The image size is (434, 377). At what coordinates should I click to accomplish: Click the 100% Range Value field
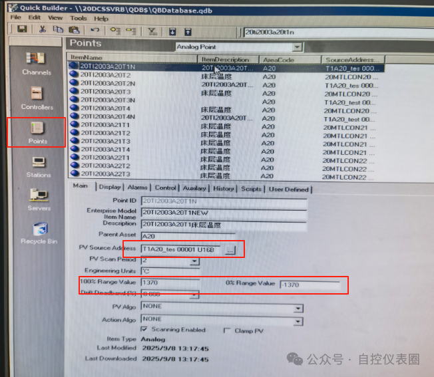click(x=170, y=283)
